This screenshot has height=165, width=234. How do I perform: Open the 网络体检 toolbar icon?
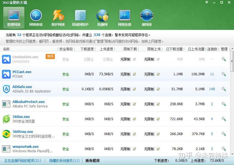click(36, 18)
